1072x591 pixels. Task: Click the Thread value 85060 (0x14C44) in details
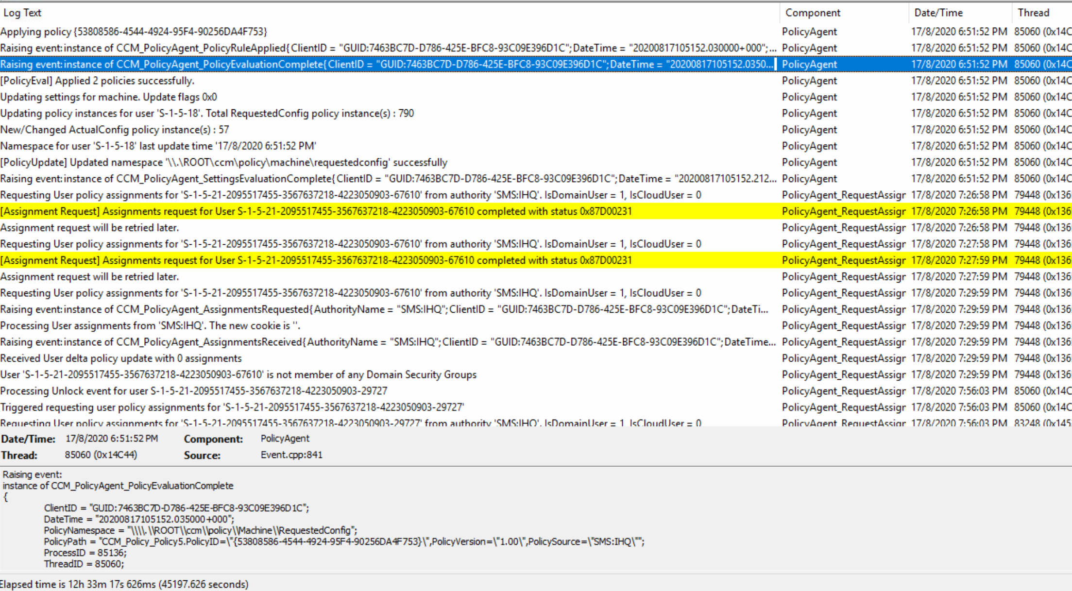click(101, 455)
